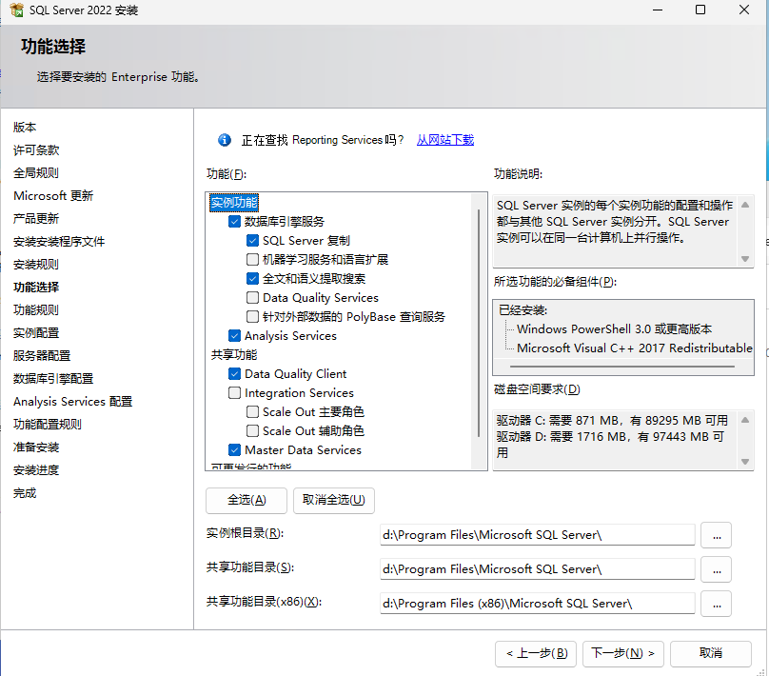Select 功能规则 step in sidebar
The width and height of the screenshot is (769, 676).
(36, 310)
